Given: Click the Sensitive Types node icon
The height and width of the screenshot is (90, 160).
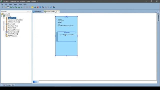Looking at the screenshot, I should point(6,34).
